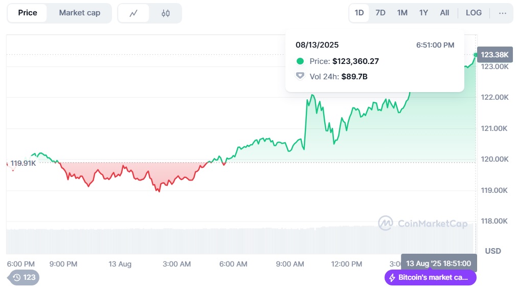Choose the 7D time range
517x288 pixels.
[380, 13]
